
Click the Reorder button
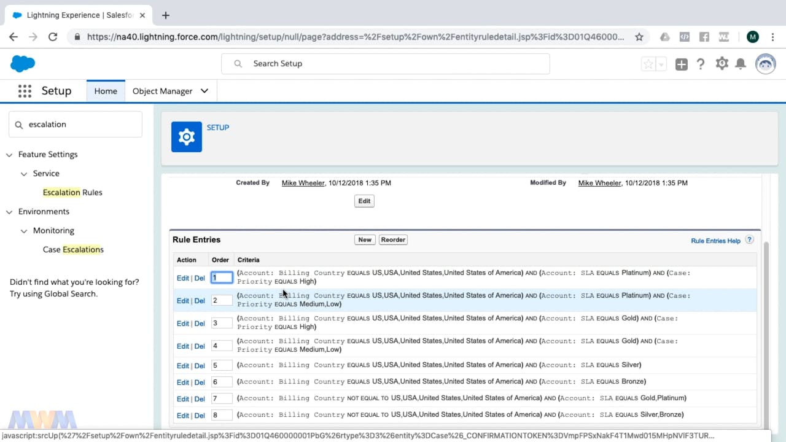[393, 239]
